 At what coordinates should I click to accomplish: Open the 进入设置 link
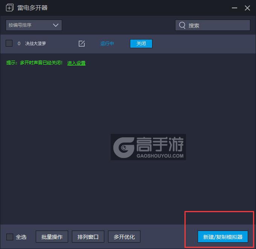coord(76,63)
